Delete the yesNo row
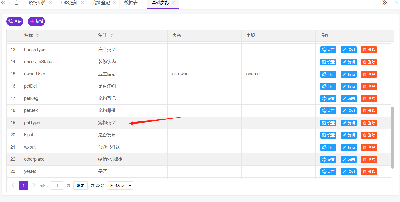This screenshot has width=400, height=202. click(369, 172)
